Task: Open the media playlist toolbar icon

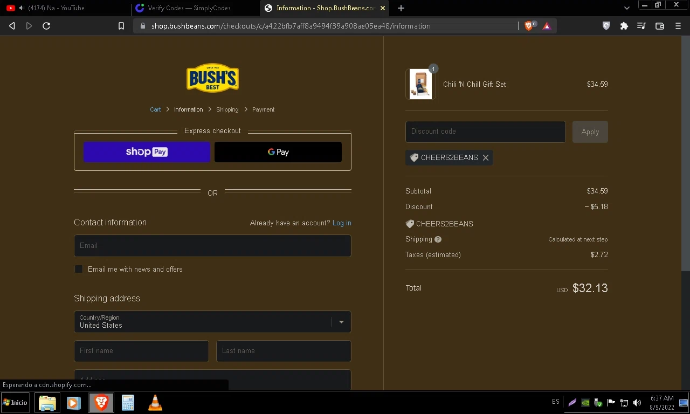Action: pos(641,26)
